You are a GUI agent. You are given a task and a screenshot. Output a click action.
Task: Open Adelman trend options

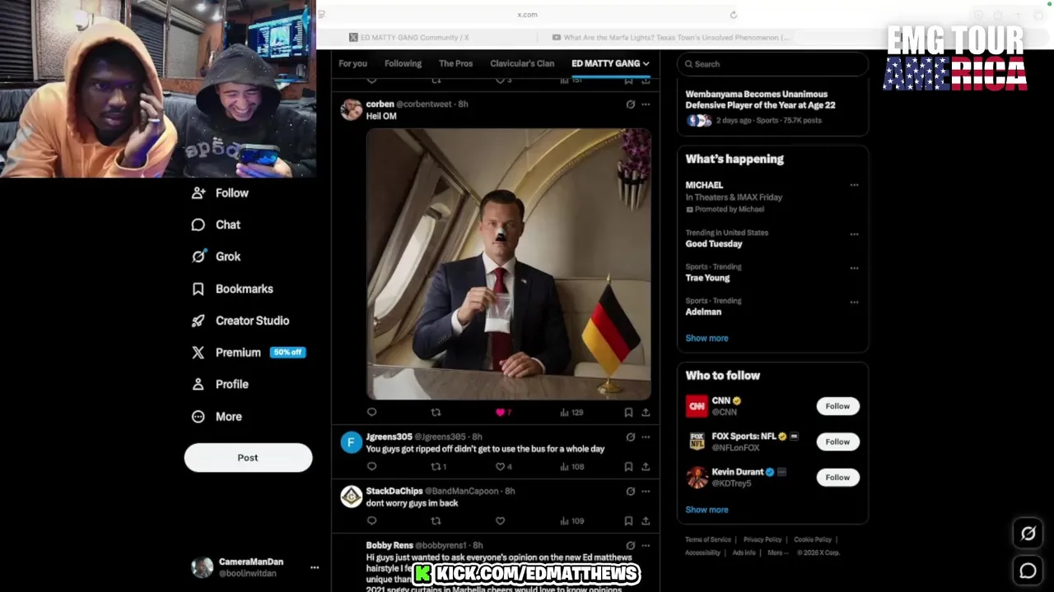[x=854, y=302]
